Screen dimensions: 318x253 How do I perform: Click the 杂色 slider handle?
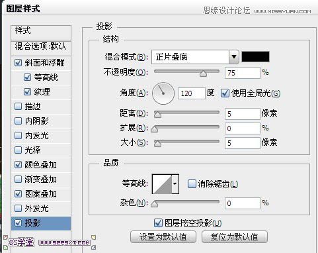coord(155,204)
